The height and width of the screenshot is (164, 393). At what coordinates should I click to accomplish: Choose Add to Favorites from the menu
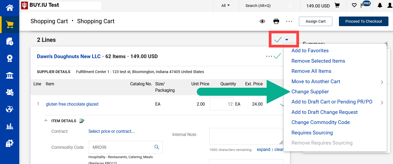[310, 51]
